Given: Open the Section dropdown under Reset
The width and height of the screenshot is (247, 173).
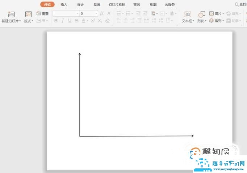Looking at the screenshot, I should point(42,21).
